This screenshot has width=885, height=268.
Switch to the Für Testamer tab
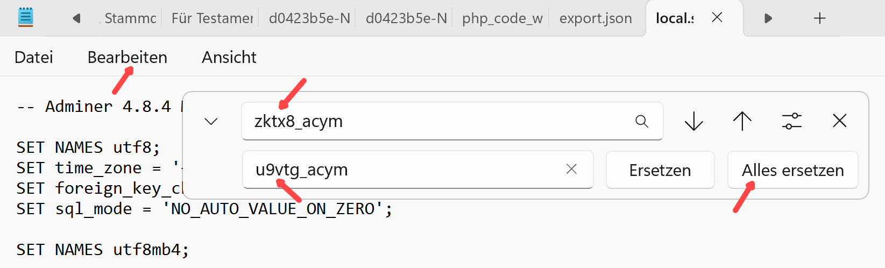point(212,18)
